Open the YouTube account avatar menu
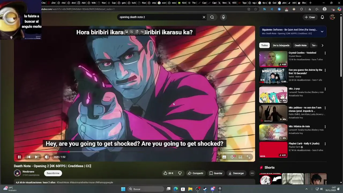The width and height of the screenshot is (343, 193). [x=332, y=17]
